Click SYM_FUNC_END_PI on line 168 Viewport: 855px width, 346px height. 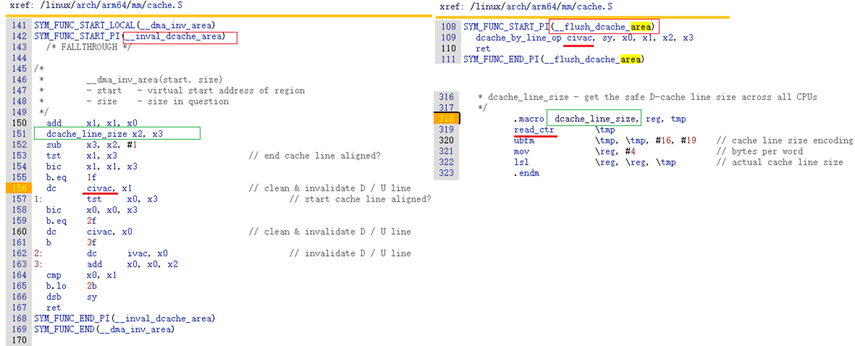pyautogui.click(x=72, y=318)
